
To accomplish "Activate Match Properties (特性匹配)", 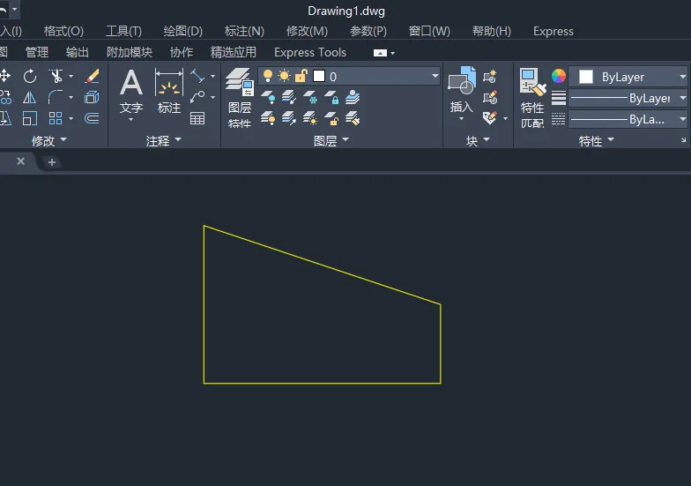I will point(532,98).
